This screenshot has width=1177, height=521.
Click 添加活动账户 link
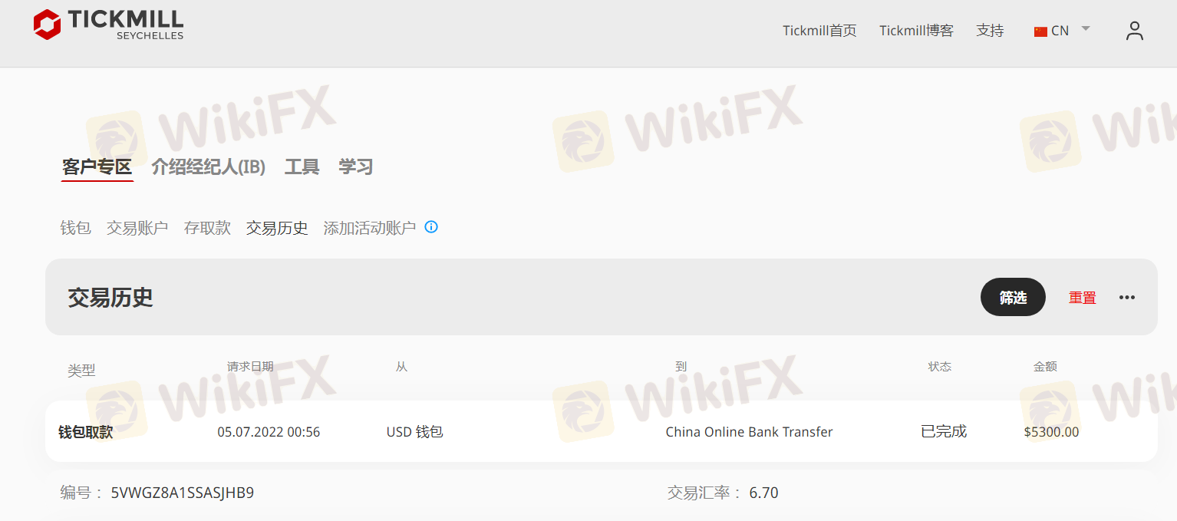coord(370,228)
